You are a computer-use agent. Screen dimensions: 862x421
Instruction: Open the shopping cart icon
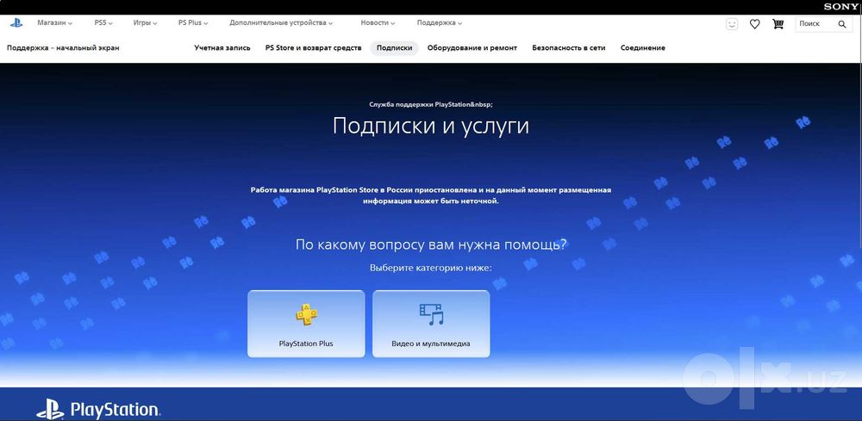click(x=778, y=23)
